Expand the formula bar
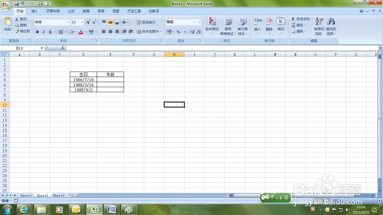The image size is (383, 215). point(380,48)
